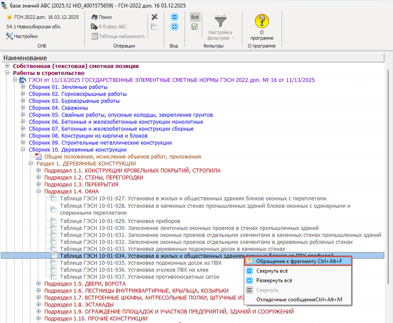The width and height of the screenshot is (393, 323).
Task: Collapse Подраздел 1.4. ОКНА
Action: (39, 191)
